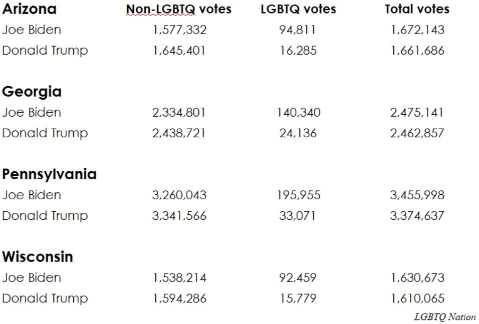The height and width of the screenshot is (324, 479).
Task: Select the 15,779 LGBTQ votes value
Action: coord(298,298)
